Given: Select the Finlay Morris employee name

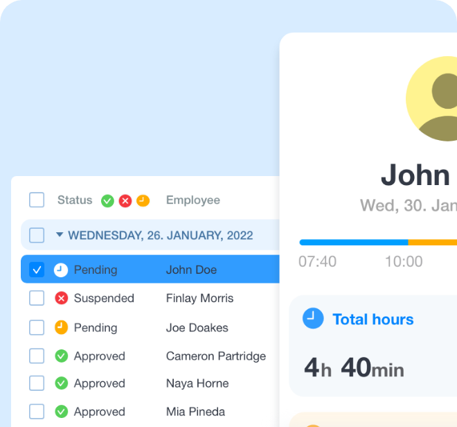Looking at the screenshot, I should pyautogui.click(x=199, y=298).
